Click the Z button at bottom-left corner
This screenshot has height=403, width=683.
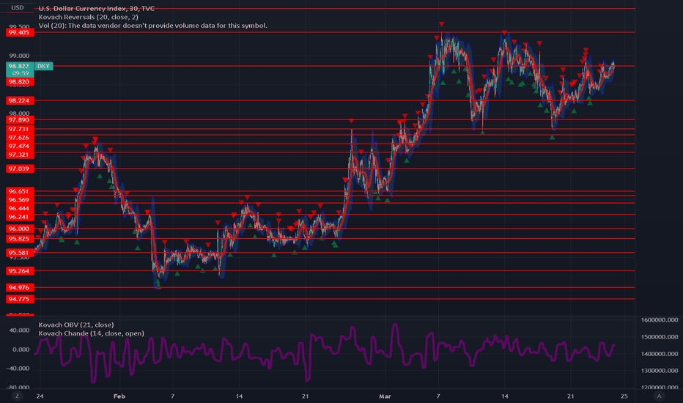(x=17, y=396)
